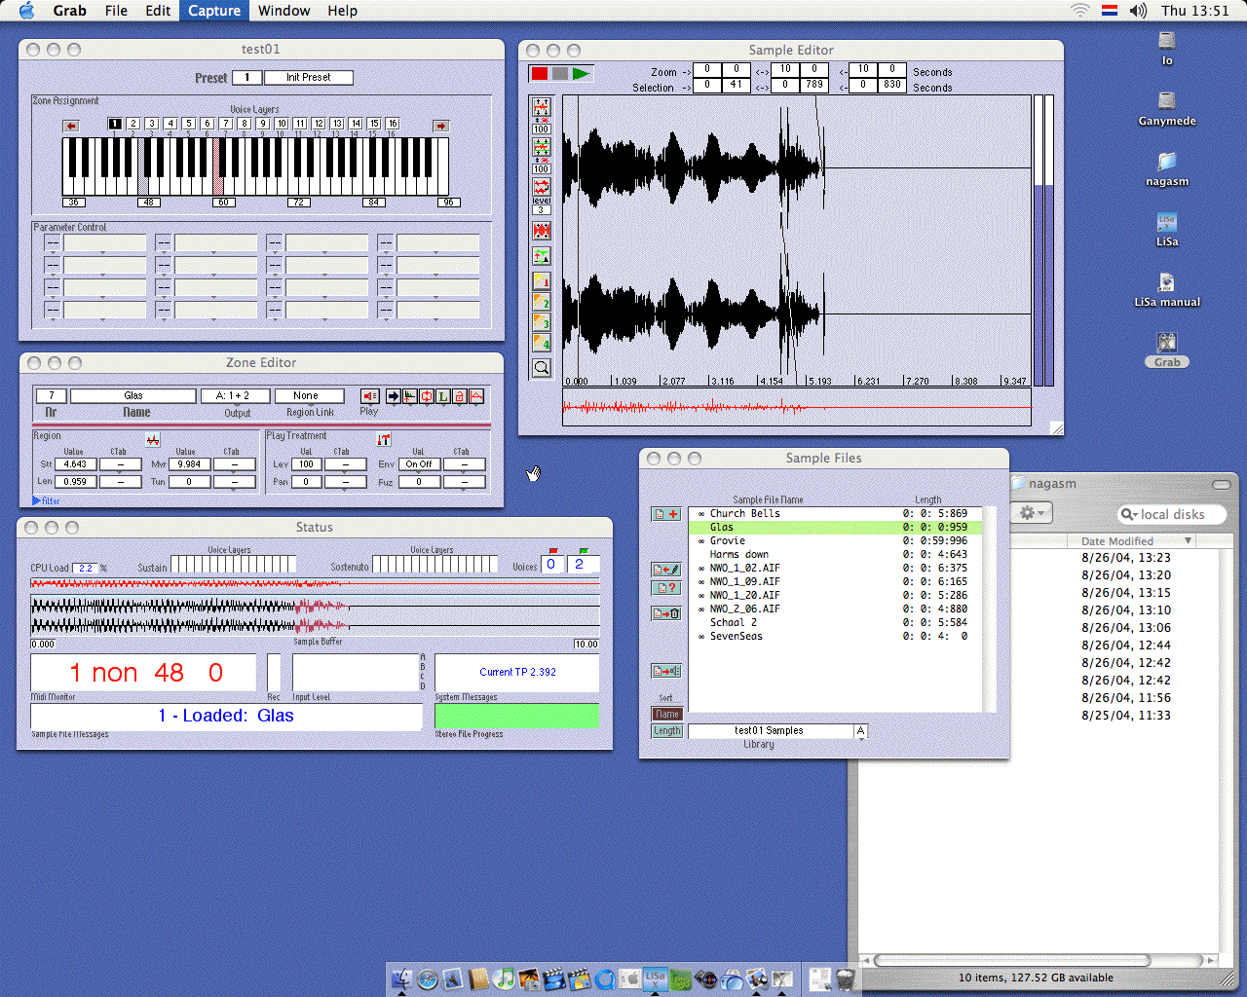Click the sample file info question icon
This screenshot has width=1247, height=997.
pos(666,588)
